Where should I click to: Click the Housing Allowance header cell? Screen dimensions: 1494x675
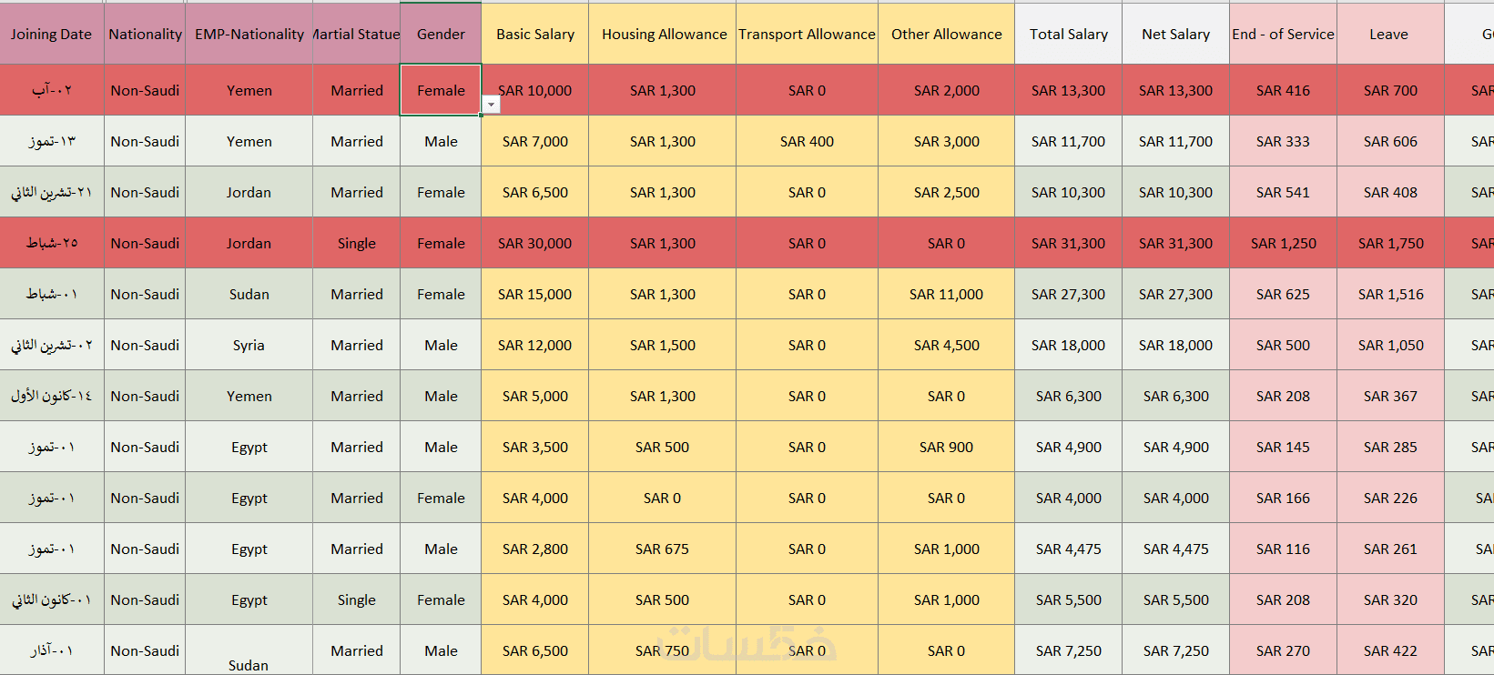point(664,35)
